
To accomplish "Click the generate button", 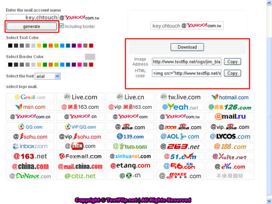I will tap(32, 27).
